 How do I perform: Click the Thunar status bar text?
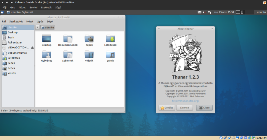coord(24,110)
